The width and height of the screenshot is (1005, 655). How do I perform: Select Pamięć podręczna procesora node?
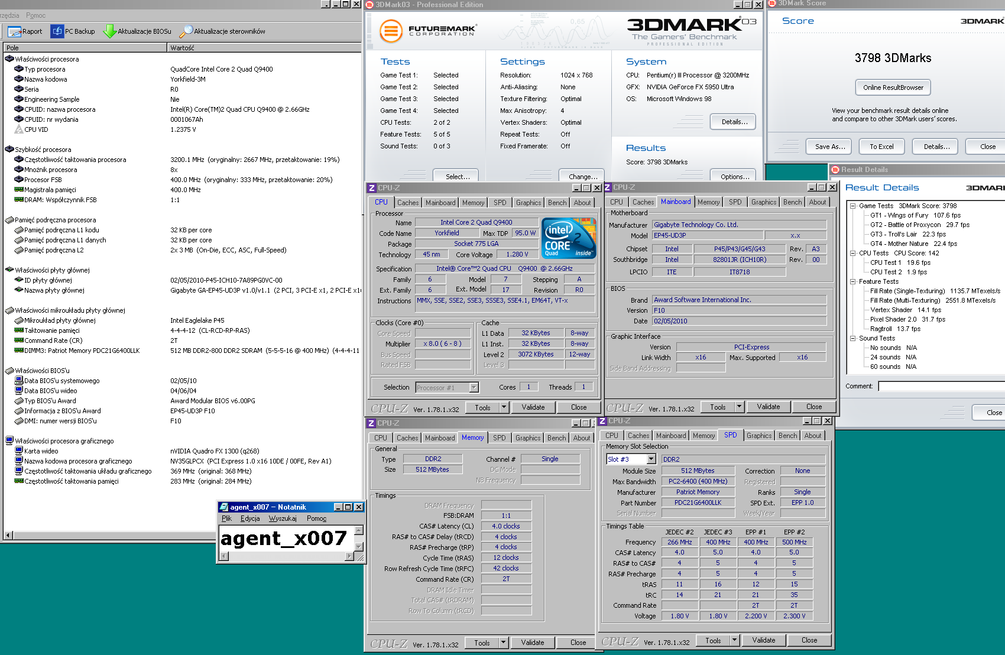pos(55,220)
